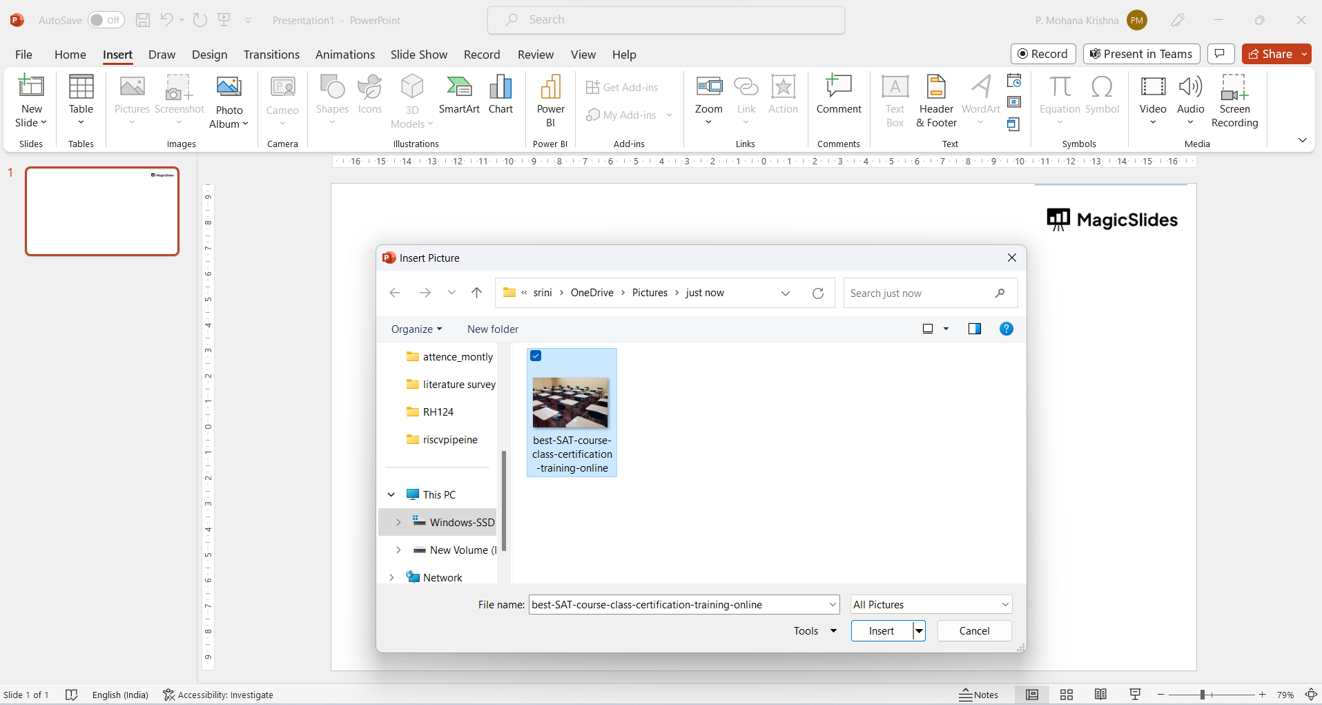
Task: Toggle the Notes pane visibility
Action: (980, 694)
